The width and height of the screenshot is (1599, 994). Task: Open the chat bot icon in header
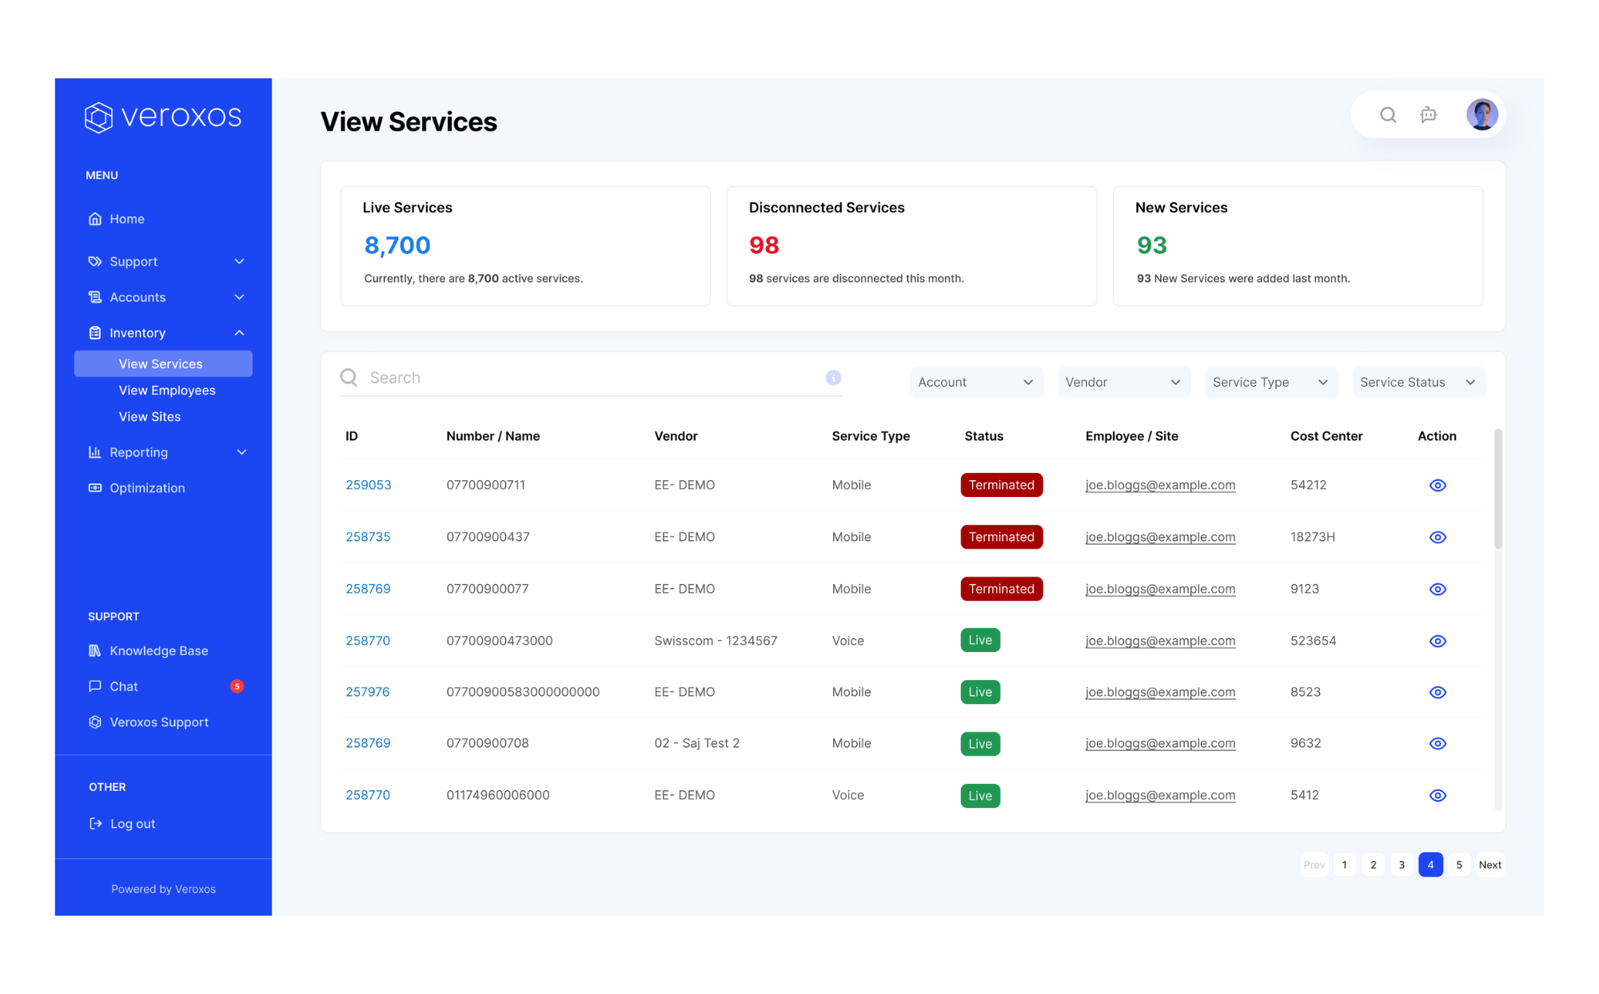(x=1429, y=115)
